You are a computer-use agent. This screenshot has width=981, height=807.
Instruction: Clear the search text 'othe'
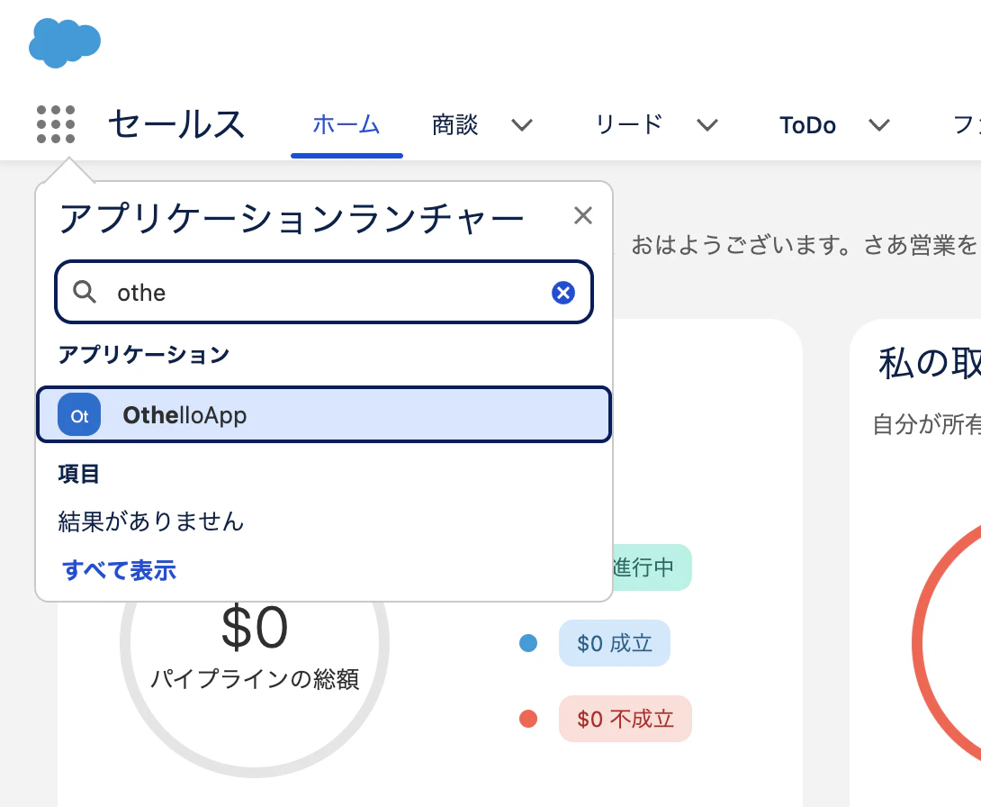pos(563,293)
